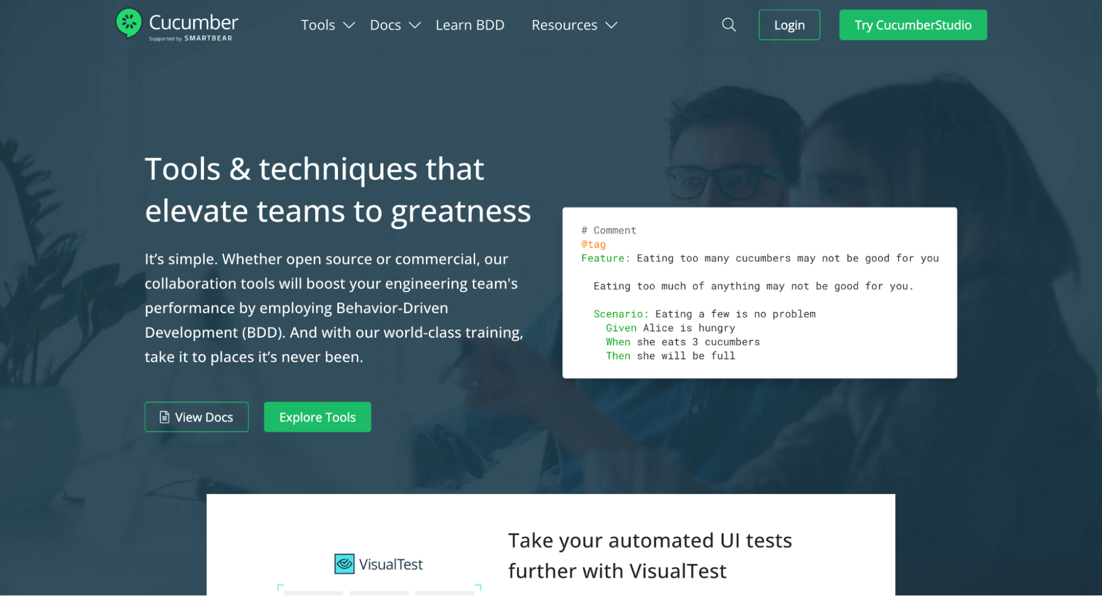Click the Login button

(x=789, y=25)
